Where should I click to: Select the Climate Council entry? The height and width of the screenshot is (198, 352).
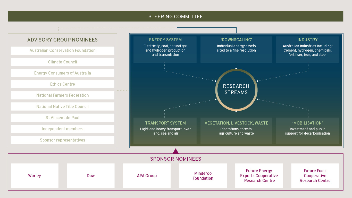pyautogui.click(x=62, y=62)
